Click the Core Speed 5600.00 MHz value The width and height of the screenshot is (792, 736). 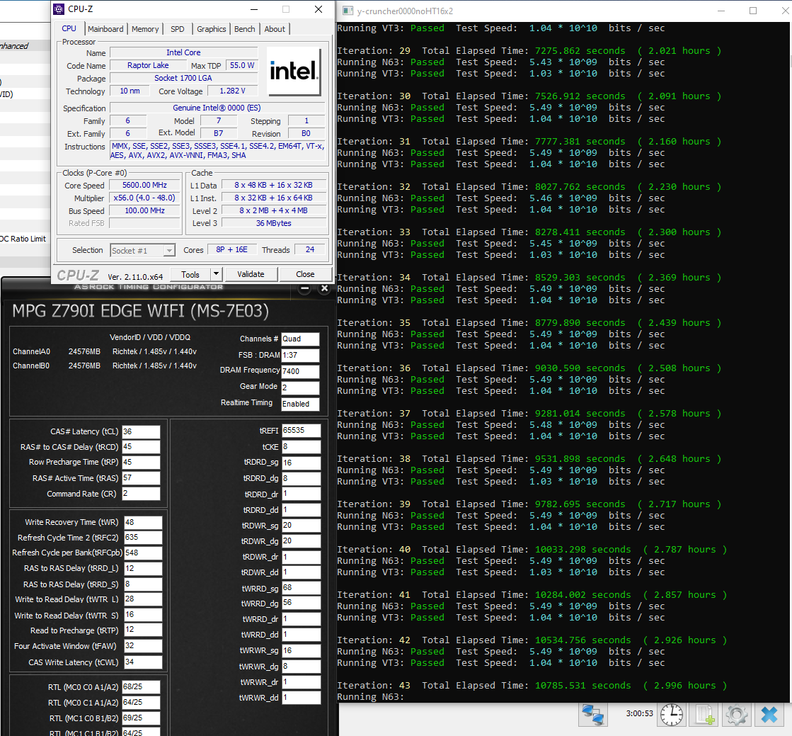coord(144,186)
